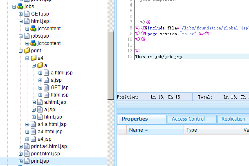Expand the print.a4.html.jsp node

coord(20,146)
